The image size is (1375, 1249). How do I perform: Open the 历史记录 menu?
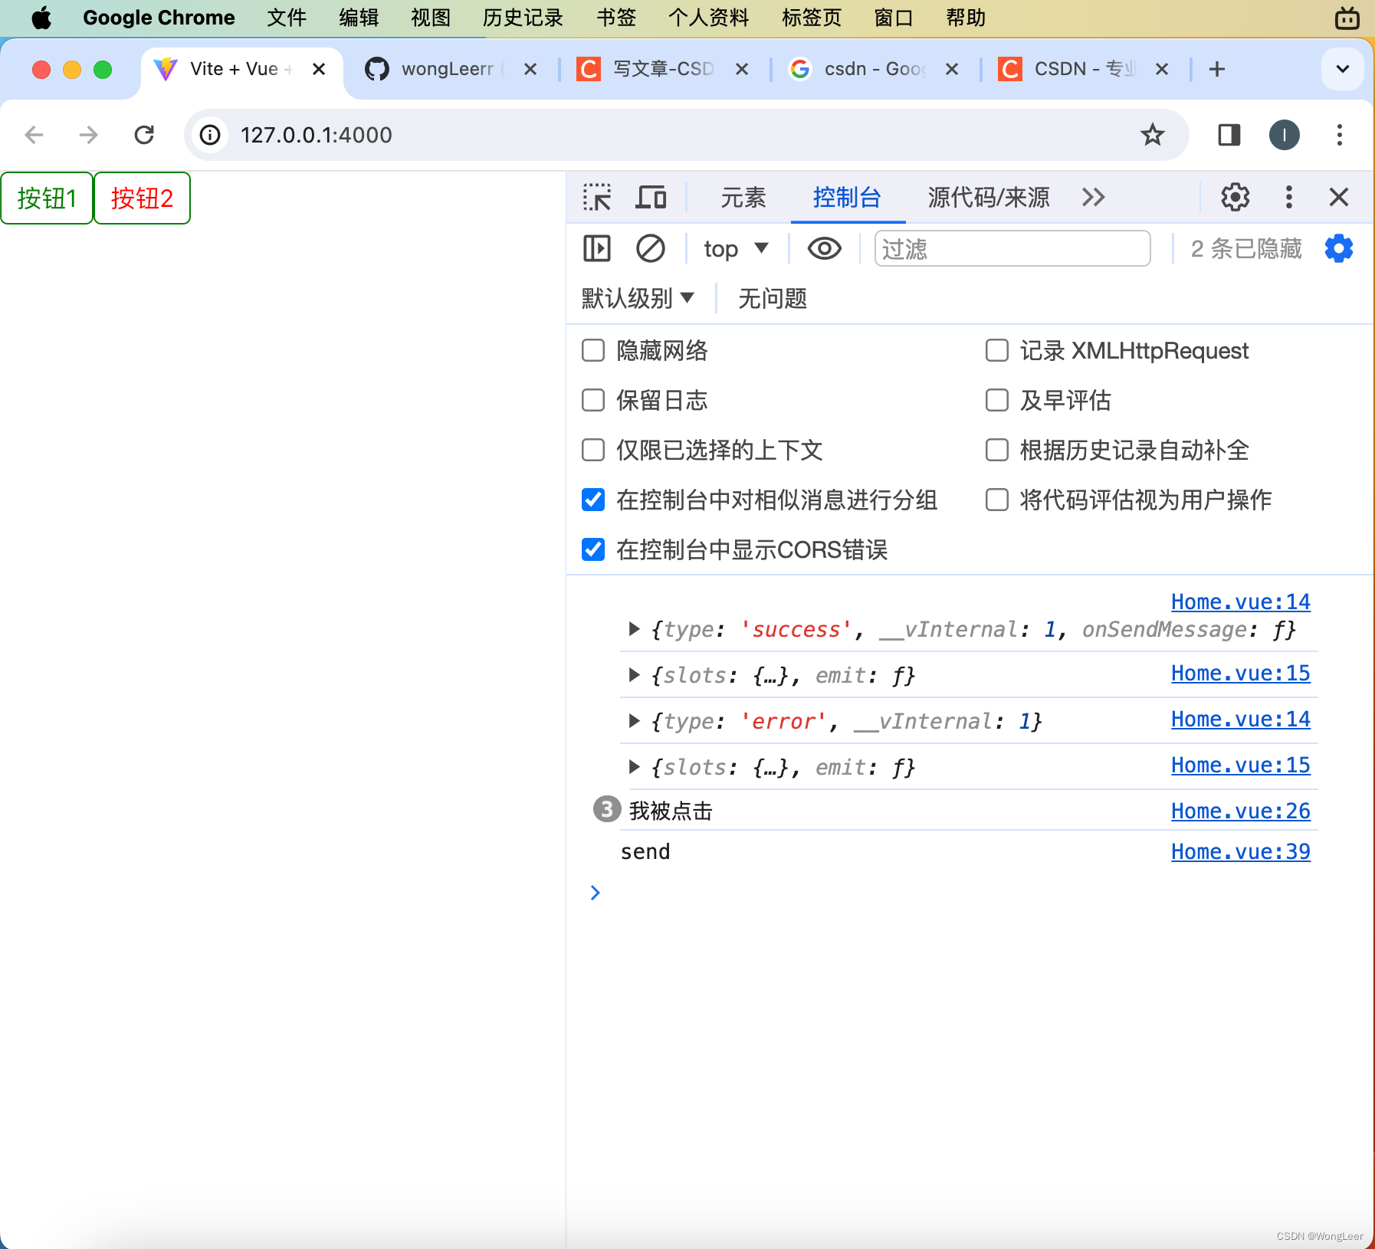pos(522,18)
